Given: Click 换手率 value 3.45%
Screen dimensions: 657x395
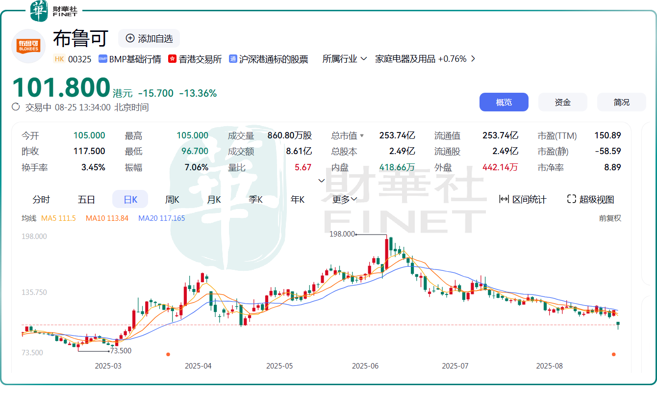Looking at the screenshot, I should (93, 167).
